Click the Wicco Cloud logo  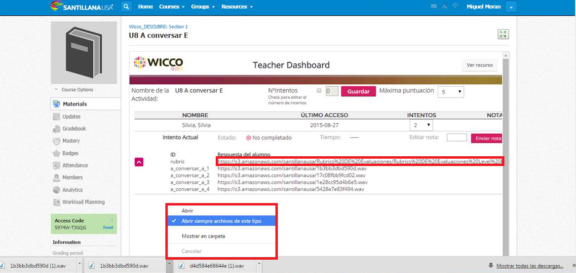tap(159, 63)
